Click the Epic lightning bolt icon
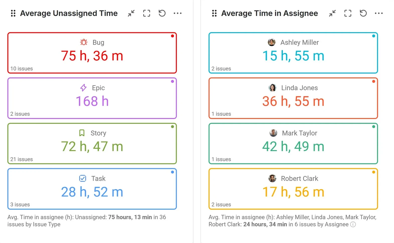Screen dimensions: 394x243 [83, 88]
